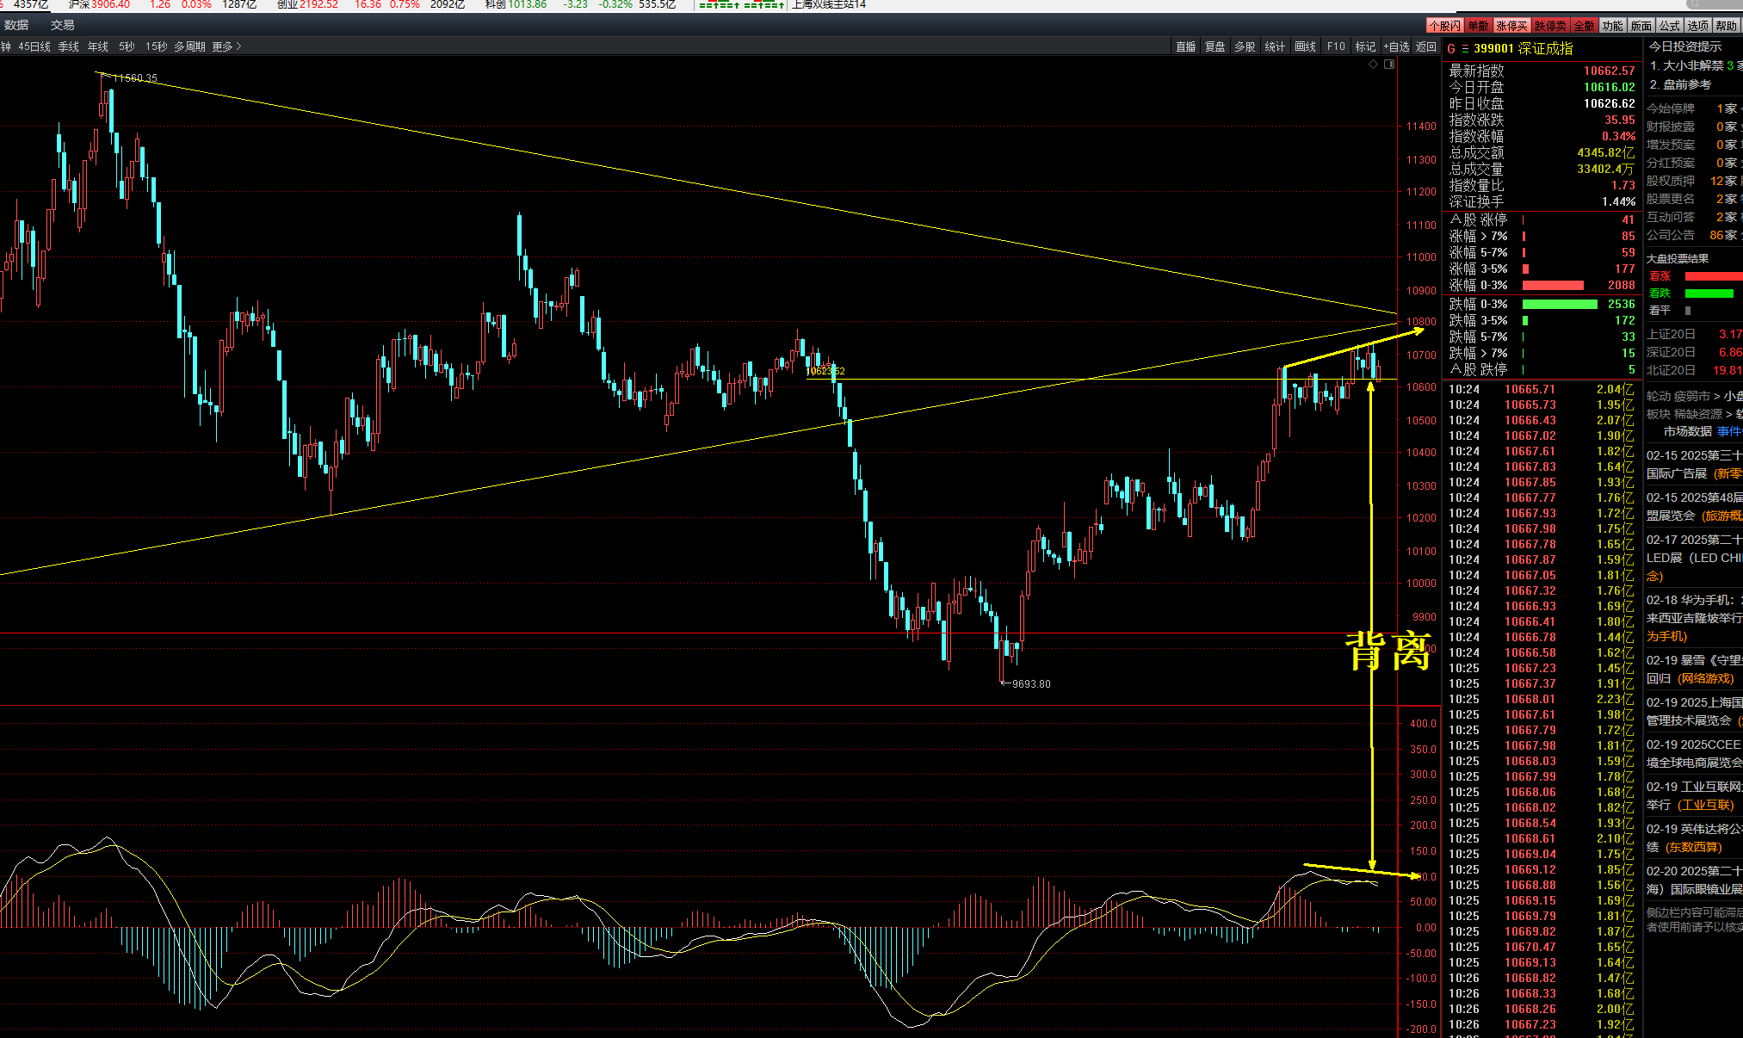Image resolution: width=1743 pixels, height=1038 pixels.
Task: Open the 功能 function menu
Action: [1612, 26]
